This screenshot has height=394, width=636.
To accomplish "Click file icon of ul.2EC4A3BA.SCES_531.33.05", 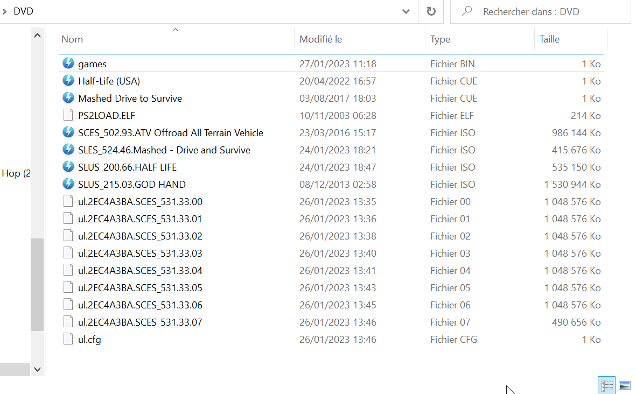I will click(x=68, y=287).
